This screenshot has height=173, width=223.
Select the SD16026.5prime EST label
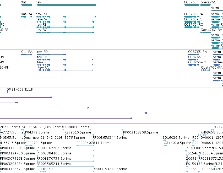176,138
